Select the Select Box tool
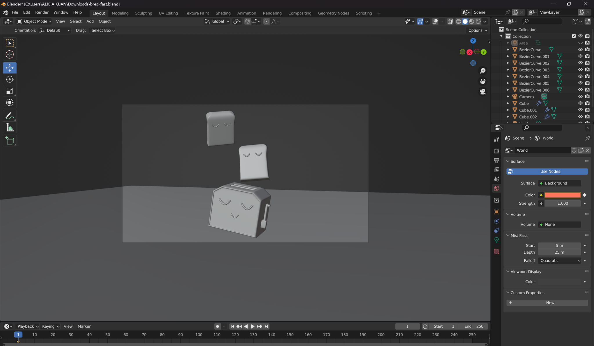This screenshot has height=346, width=594. [10, 43]
